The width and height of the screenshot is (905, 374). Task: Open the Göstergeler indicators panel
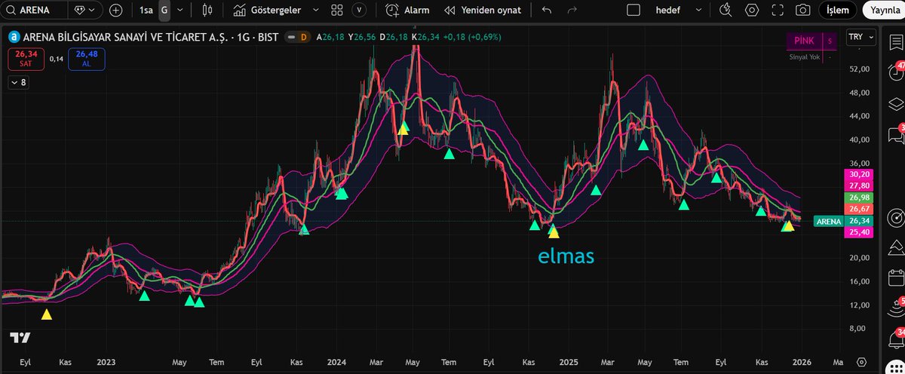click(268, 10)
